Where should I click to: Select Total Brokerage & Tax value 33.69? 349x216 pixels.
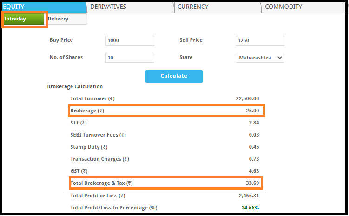pos(252,183)
